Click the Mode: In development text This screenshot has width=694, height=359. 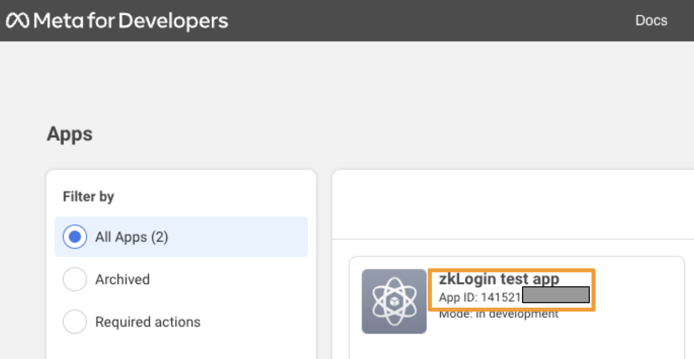pos(498,314)
